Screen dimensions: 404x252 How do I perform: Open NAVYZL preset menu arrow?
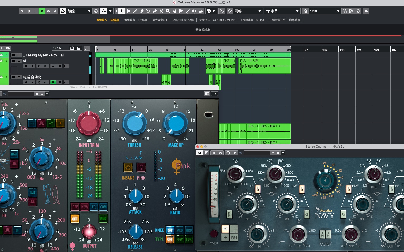coord(283,153)
